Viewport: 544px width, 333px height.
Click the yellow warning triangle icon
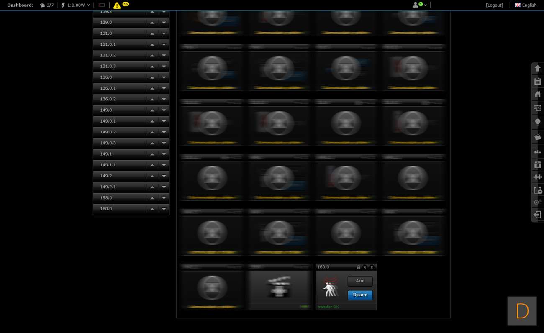coord(117,5)
